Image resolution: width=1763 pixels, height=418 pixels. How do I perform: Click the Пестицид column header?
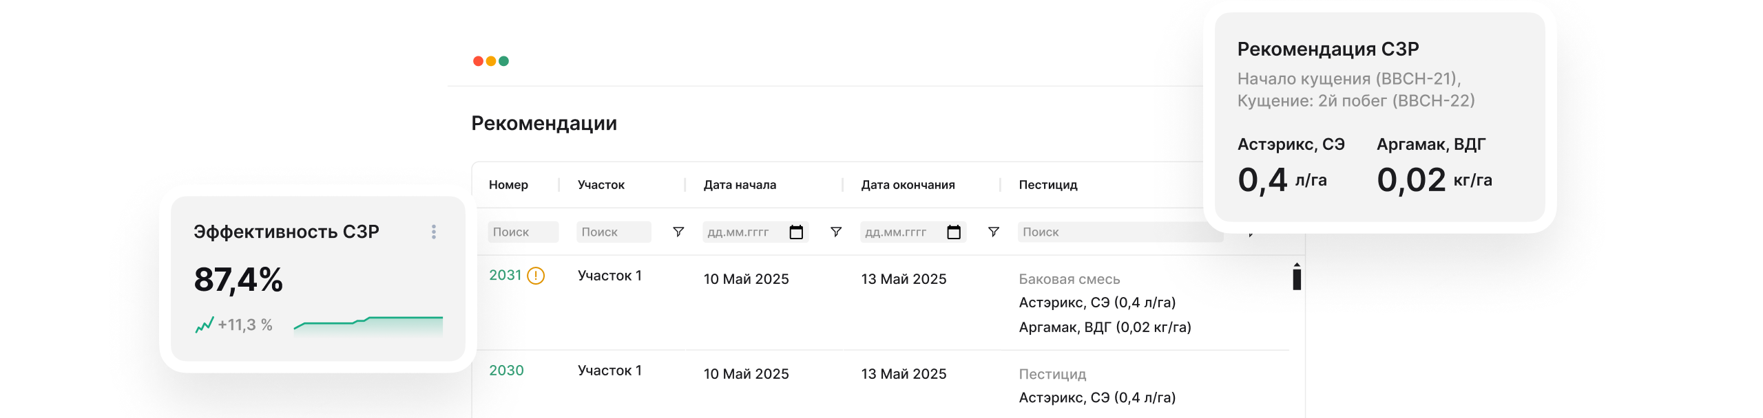click(1048, 185)
